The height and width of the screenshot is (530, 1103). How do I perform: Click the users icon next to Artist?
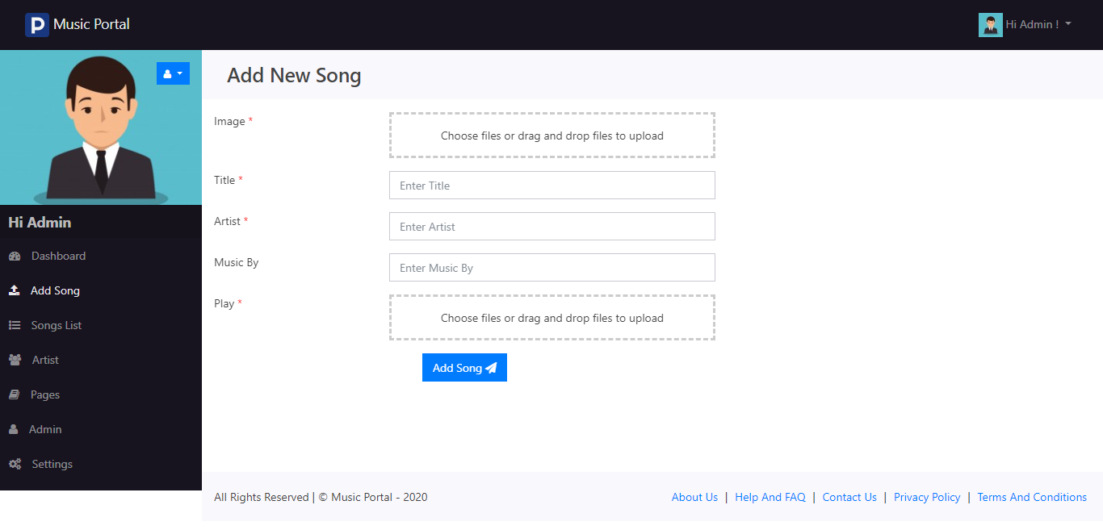coord(13,360)
